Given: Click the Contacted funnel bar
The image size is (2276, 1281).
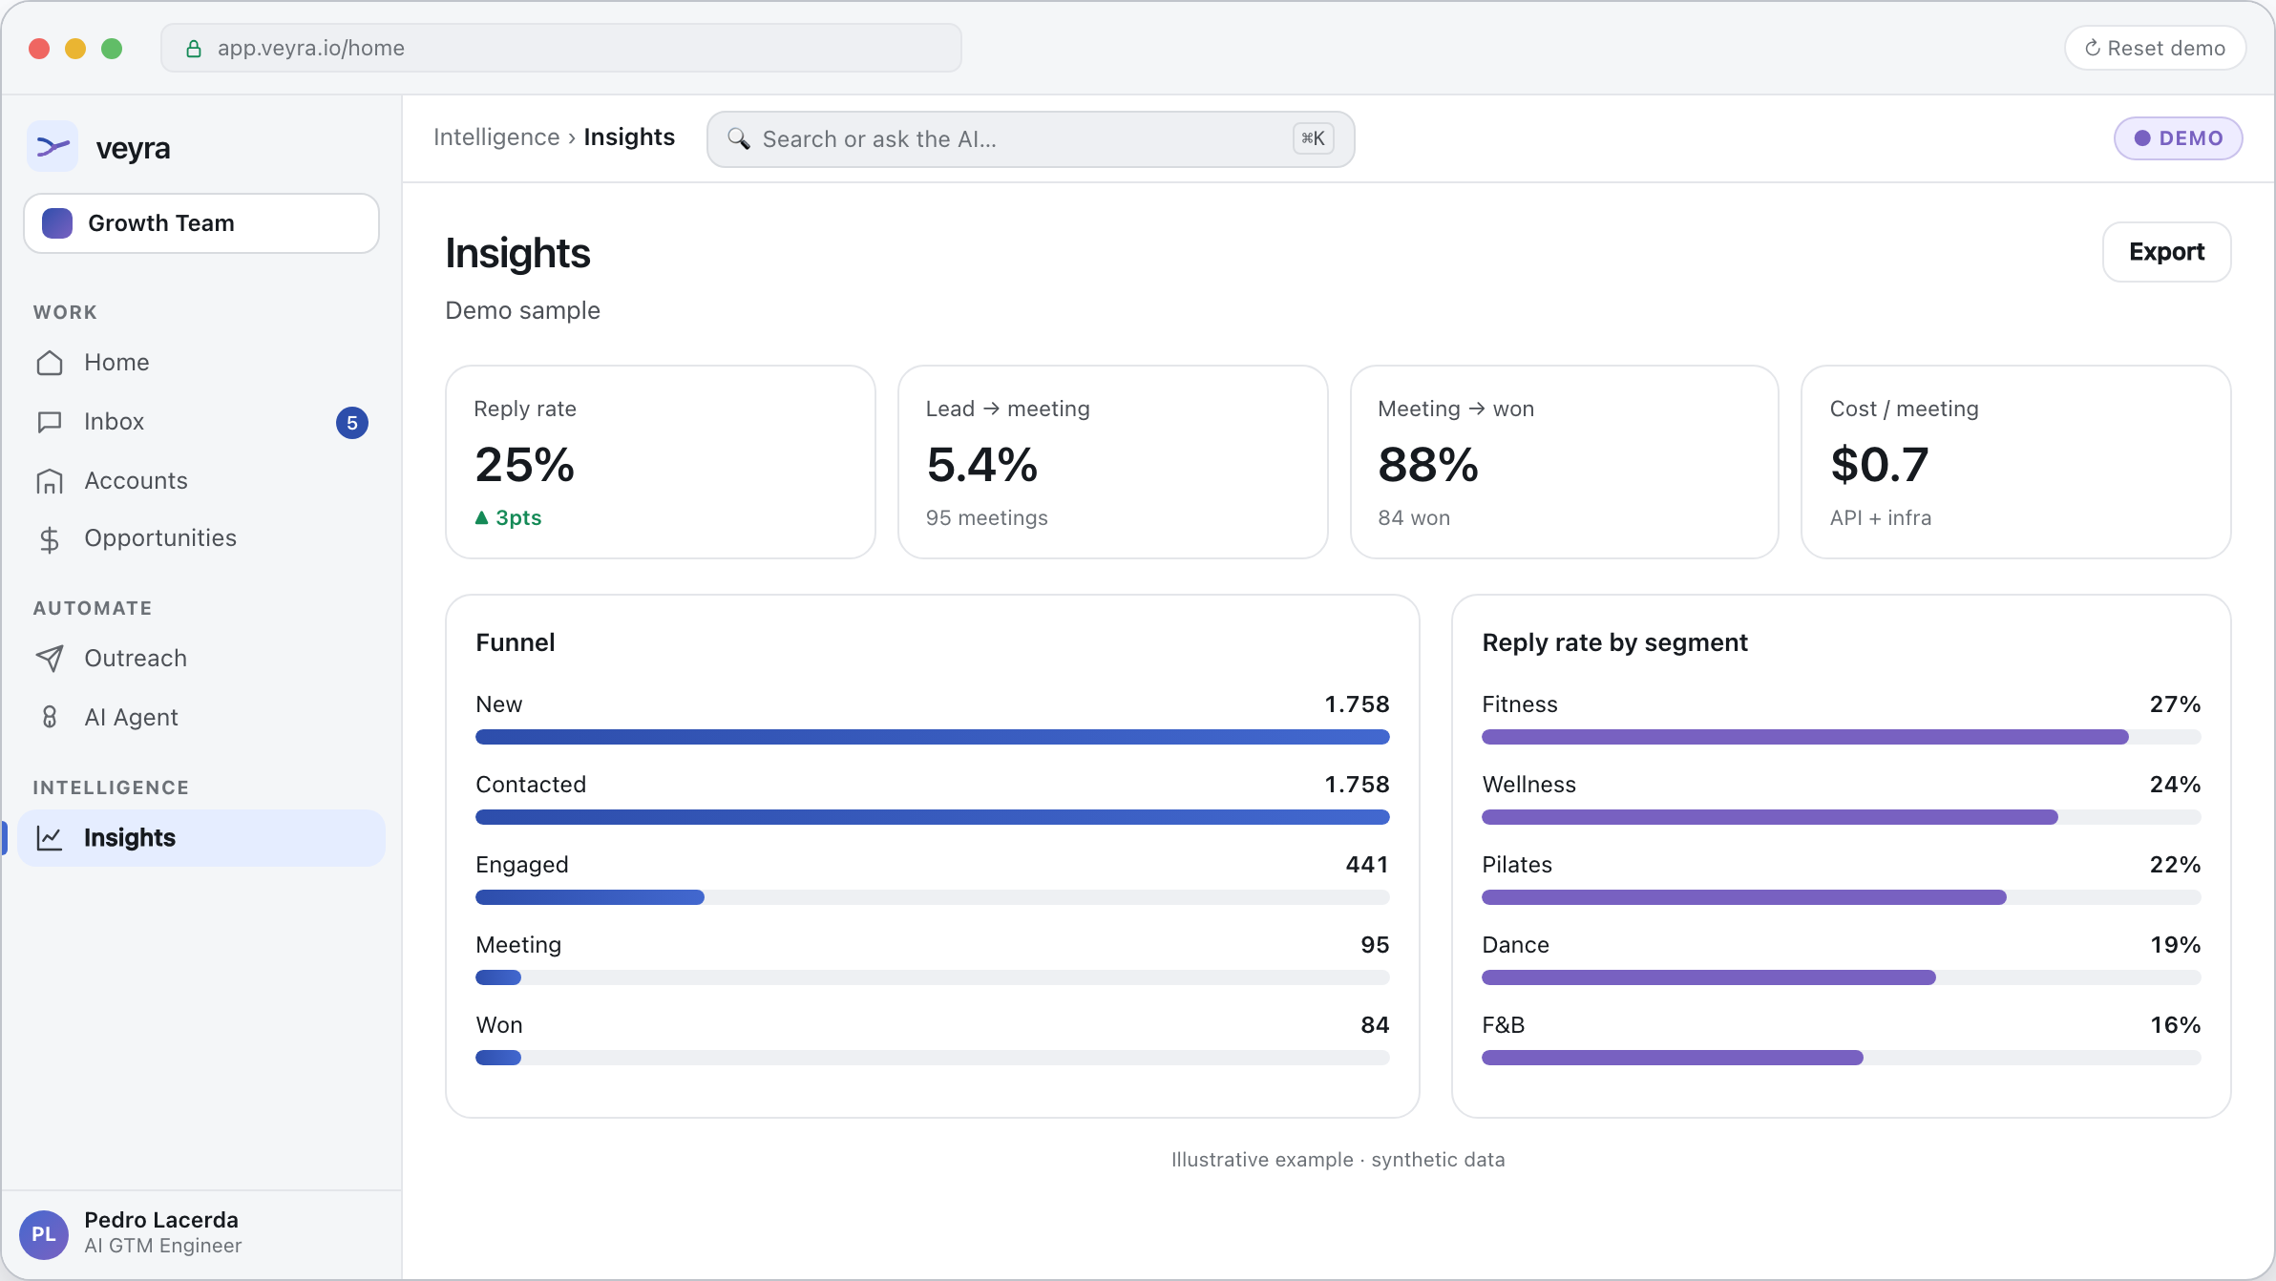Looking at the screenshot, I should (933, 817).
